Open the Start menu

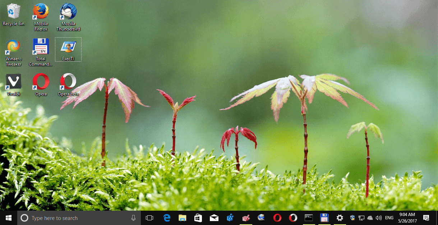coord(8,217)
